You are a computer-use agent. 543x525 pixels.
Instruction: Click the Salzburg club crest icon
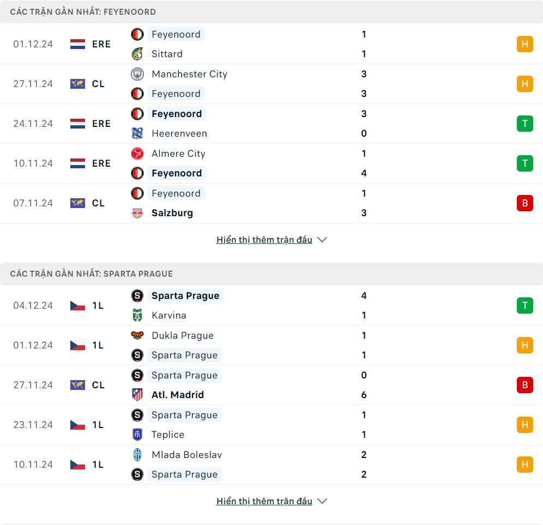[x=137, y=213]
